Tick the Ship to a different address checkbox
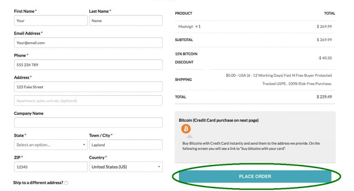 (66, 183)
